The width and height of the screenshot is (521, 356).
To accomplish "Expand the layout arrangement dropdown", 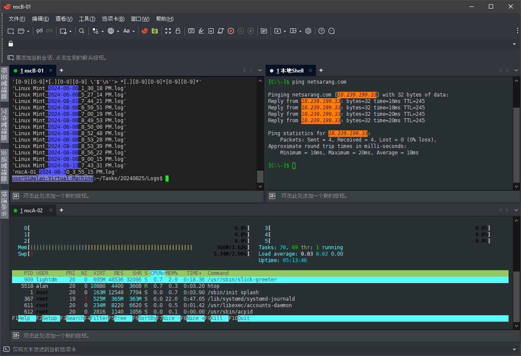I will point(300,31).
